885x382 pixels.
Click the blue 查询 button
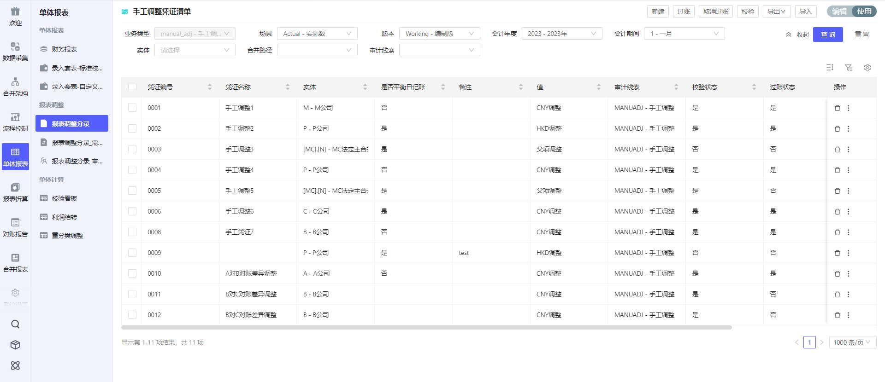pyautogui.click(x=827, y=35)
